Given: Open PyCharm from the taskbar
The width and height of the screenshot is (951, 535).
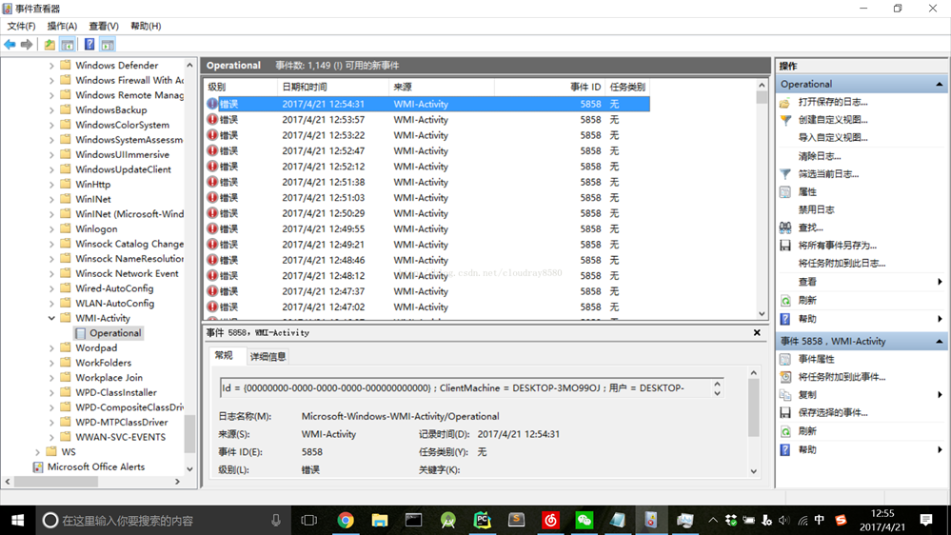Looking at the screenshot, I should click(482, 521).
